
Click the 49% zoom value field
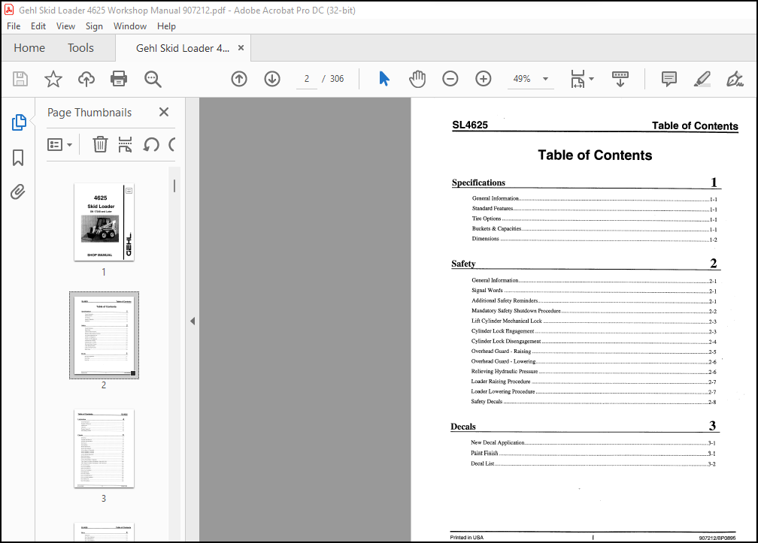522,79
